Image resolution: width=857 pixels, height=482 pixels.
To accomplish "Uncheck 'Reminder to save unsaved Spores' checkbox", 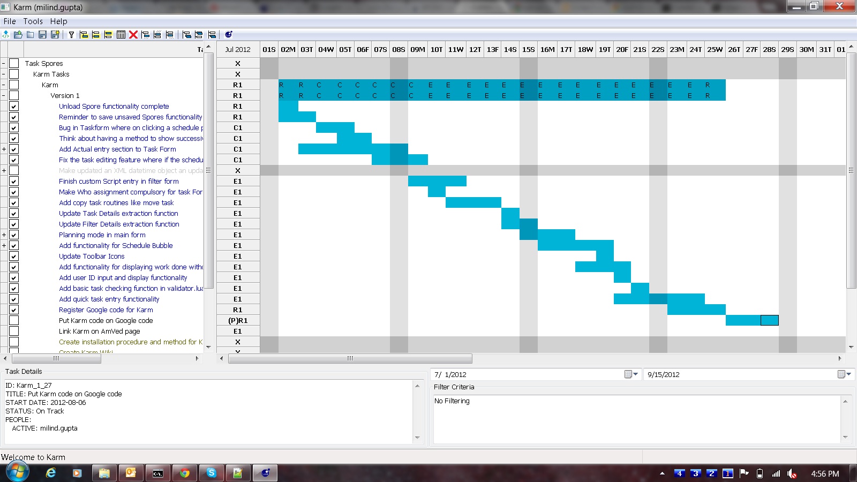I will [14, 117].
